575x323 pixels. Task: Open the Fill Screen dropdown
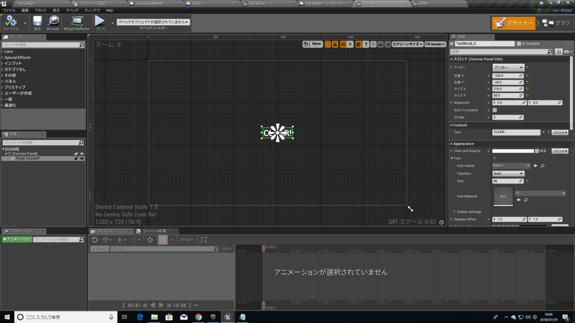(434, 43)
